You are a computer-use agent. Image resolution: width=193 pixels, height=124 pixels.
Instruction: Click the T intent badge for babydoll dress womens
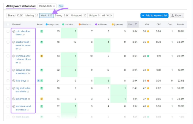pyautogui.click(x=42, y=70)
